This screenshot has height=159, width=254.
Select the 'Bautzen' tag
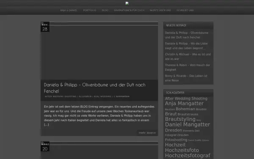pyautogui.click(x=170, y=109)
